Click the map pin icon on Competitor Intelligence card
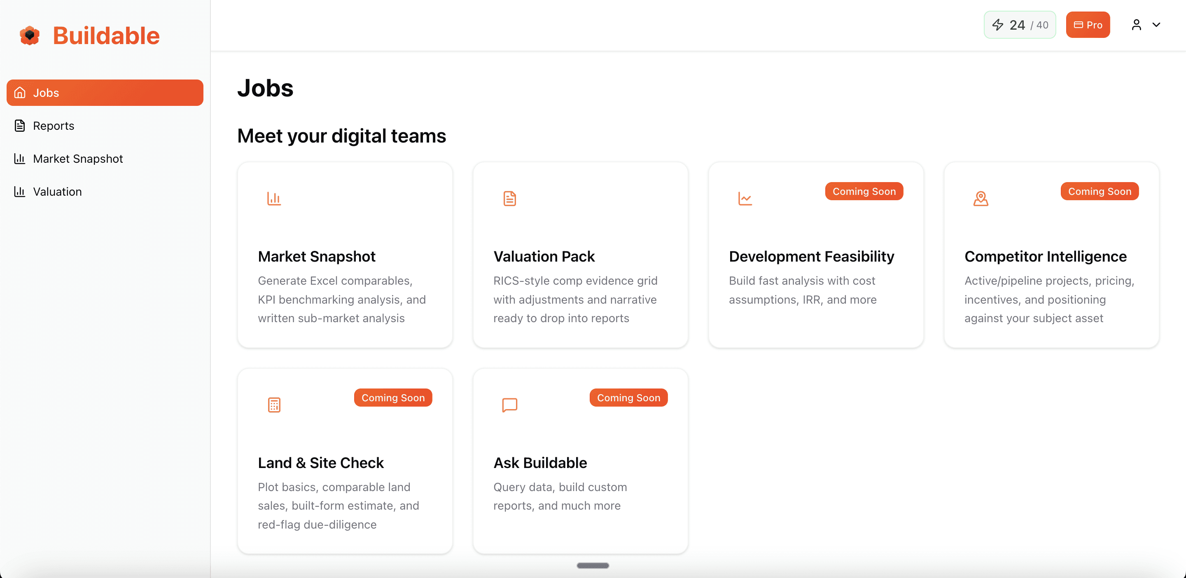Screen dimensions: 1186x578 (981, 199)
